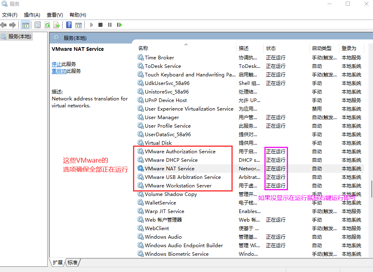Image resolution: width=373 pixels, height=272 pixels.
Task: Click the Forward arrow toolbar icon
Action: pos(12,25)
